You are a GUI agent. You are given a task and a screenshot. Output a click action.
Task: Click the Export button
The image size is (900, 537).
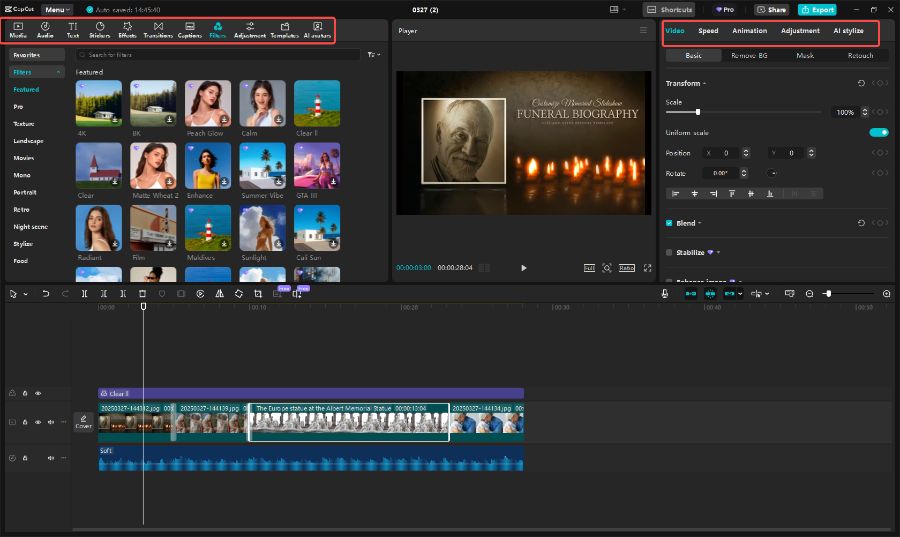point(817,10)
